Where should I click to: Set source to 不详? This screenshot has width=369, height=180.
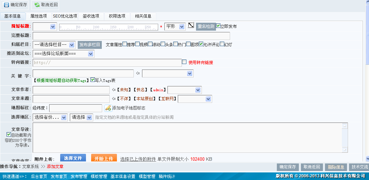click(124, 99)
